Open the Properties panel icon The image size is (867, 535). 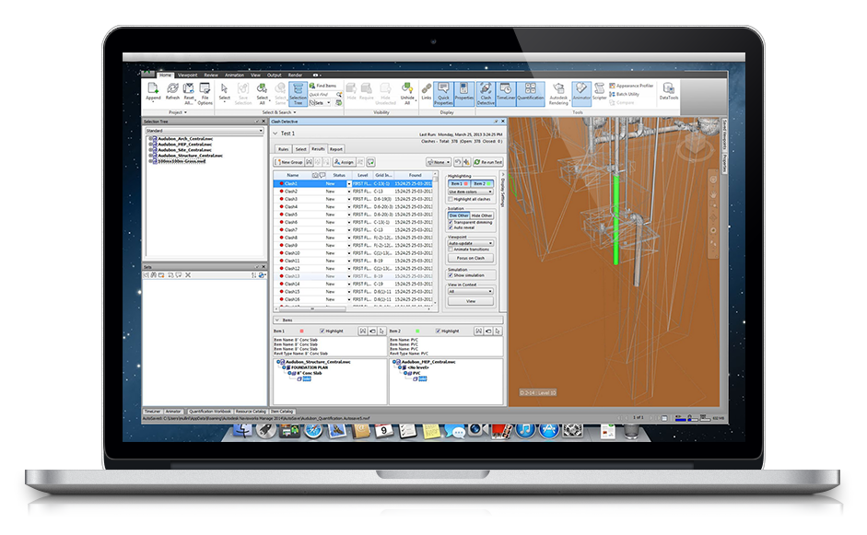(x=464, y=94)
